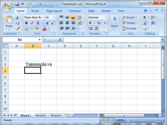Increase decimal places
This screenshot has width=167, height=125.
91,28
